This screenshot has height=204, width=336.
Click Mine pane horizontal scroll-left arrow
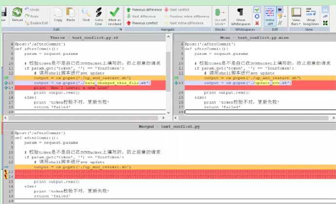click(175, 118)
